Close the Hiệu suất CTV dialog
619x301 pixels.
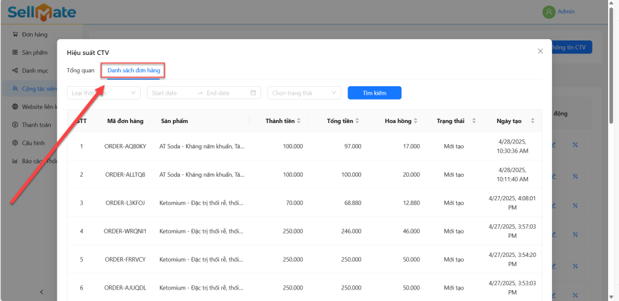click(540, 51)
